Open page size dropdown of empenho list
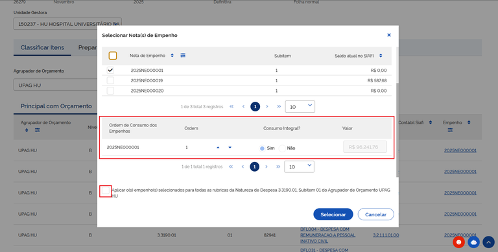 [x=300, y=107]
